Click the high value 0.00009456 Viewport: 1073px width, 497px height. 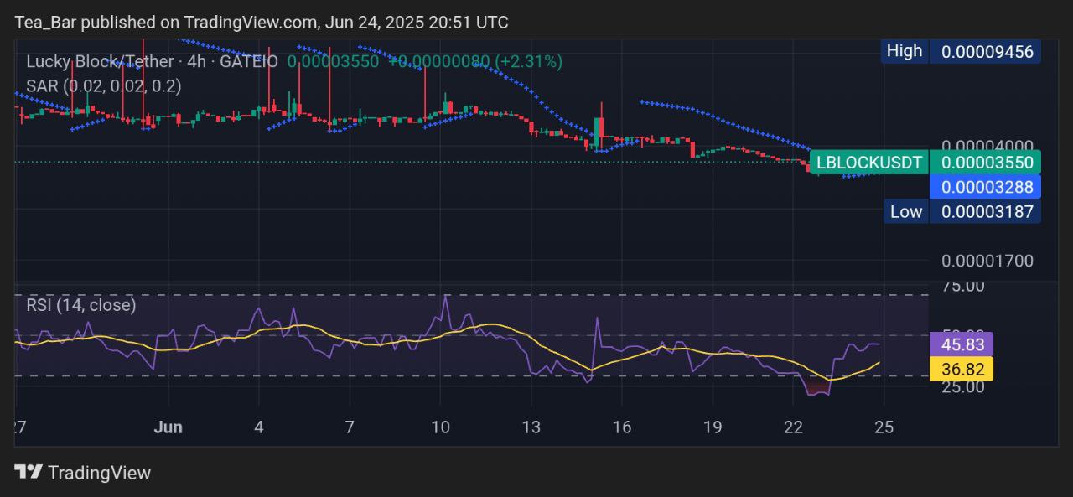coord(987,52)
